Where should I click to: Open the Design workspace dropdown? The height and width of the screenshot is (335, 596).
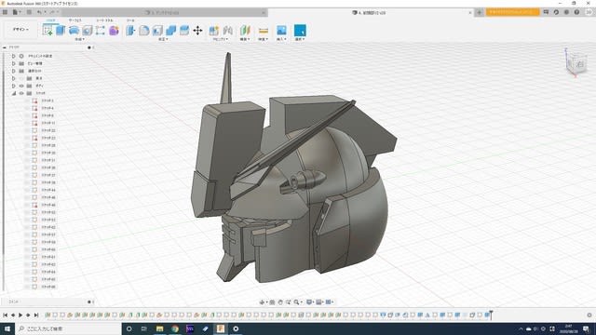(x=20, y=29)
